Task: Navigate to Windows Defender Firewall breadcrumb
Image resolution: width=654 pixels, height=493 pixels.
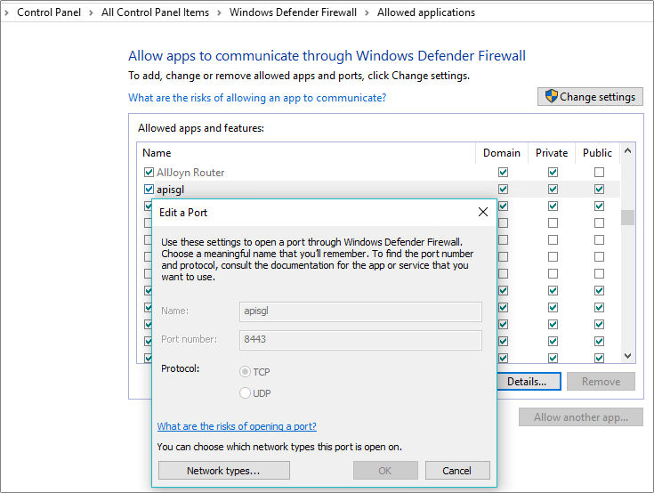Action: [x=293, y=12]
